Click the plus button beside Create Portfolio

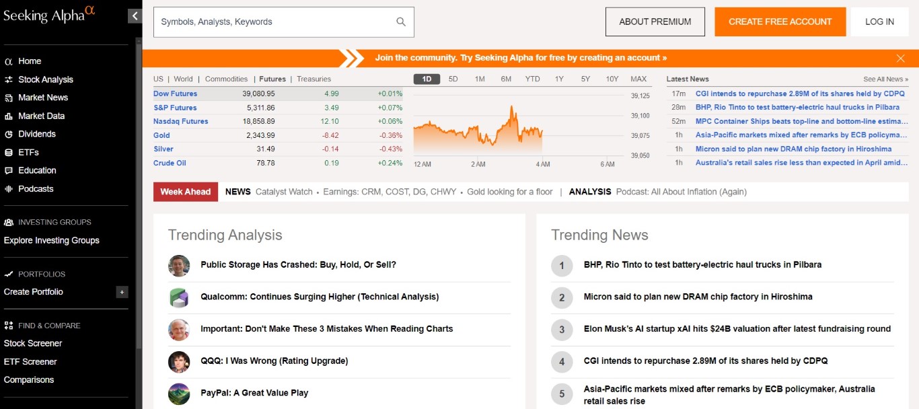point(122,292)
